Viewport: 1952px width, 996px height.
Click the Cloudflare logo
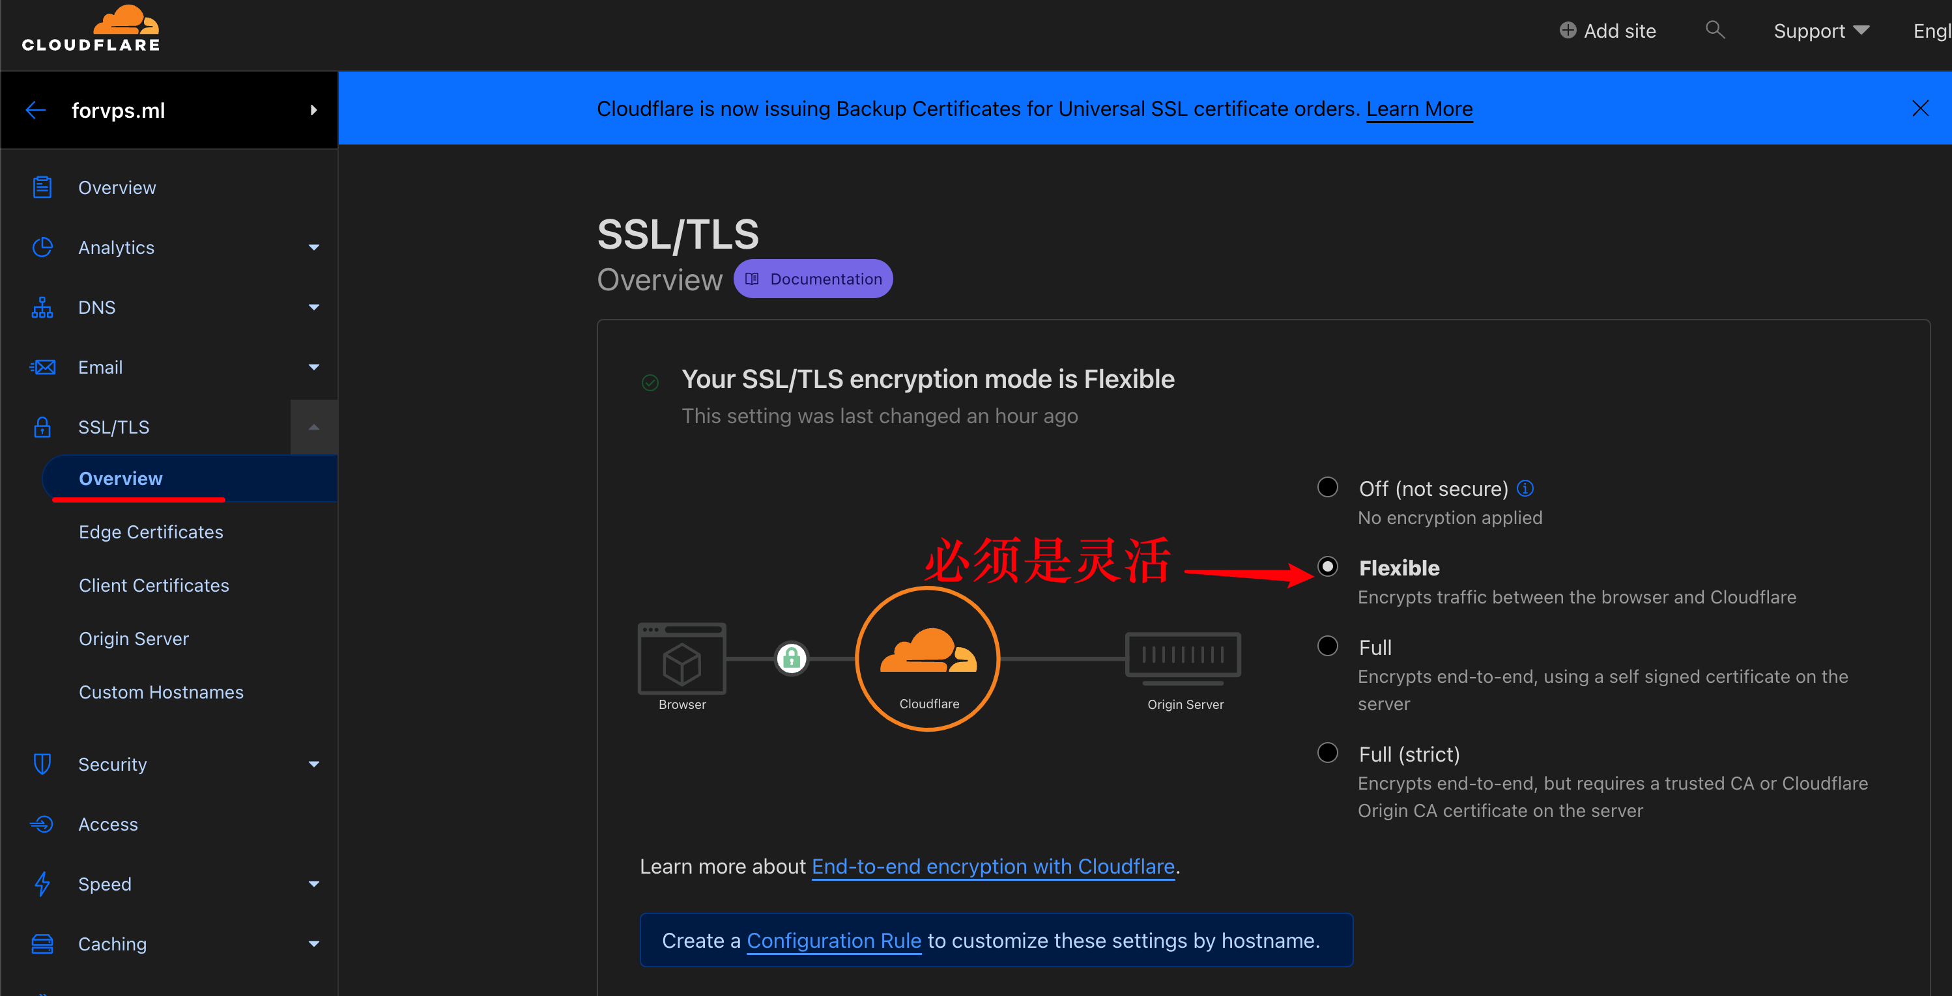tap(91, 29)
